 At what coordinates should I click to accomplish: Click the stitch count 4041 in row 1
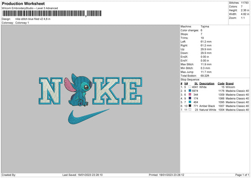(x=195, y=87)
